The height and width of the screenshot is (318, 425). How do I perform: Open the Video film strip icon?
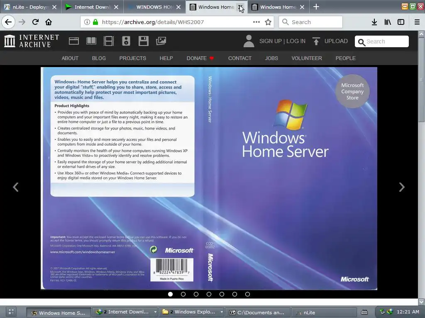(109, 41)
